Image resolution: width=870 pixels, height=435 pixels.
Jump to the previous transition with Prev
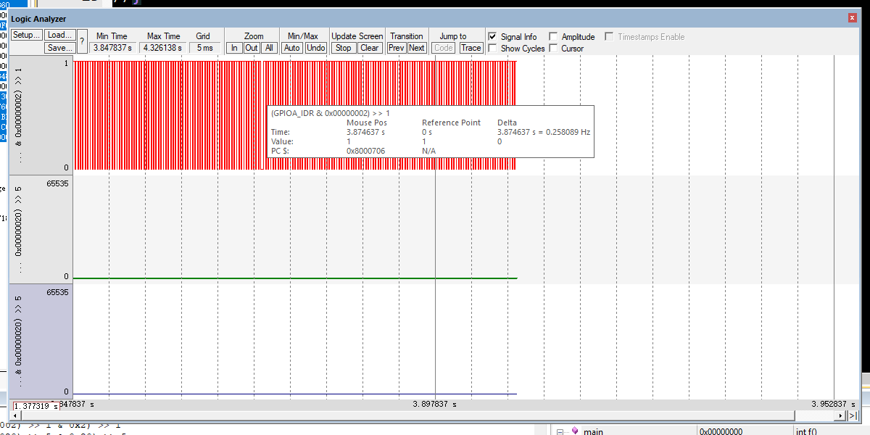(396, 47)
